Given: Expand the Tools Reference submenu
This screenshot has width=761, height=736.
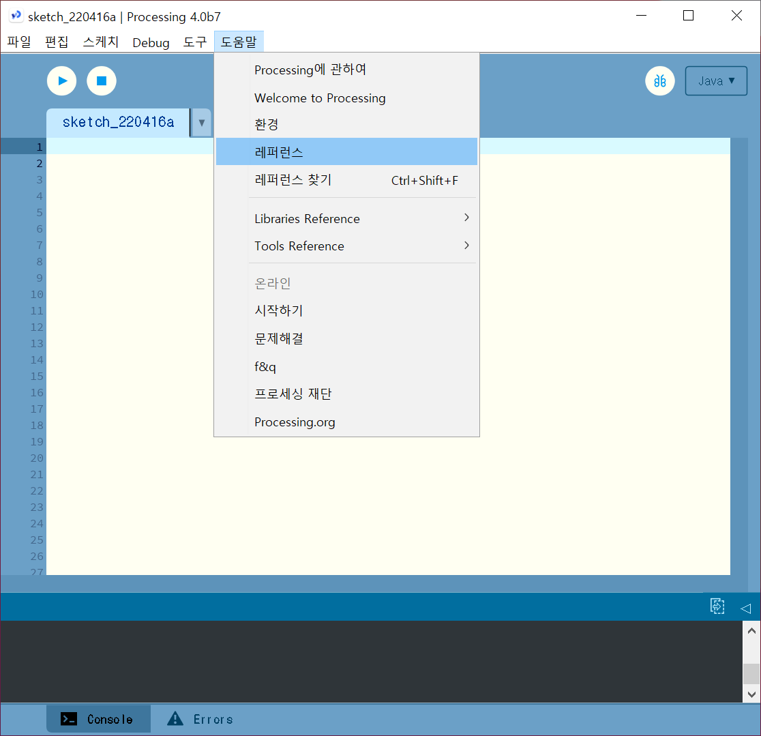Looking at the screenshot, I should pyautogui.click(x=346, y=246).
